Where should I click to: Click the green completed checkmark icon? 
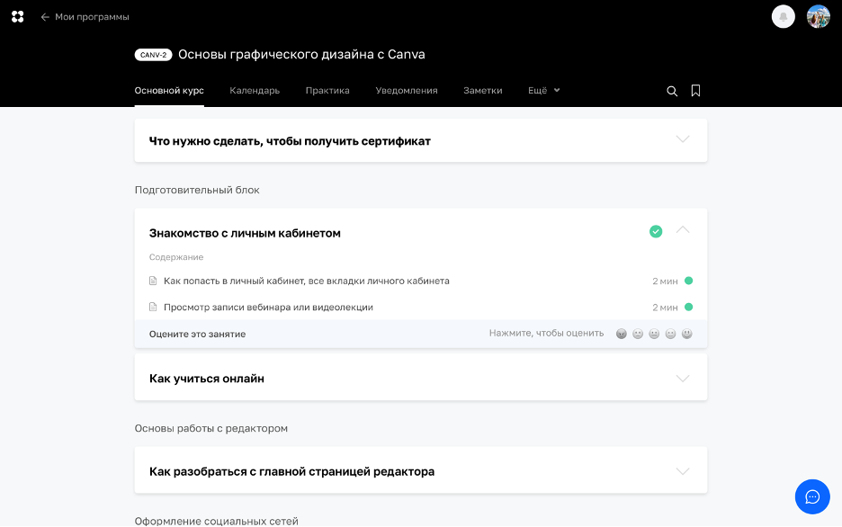pyautogui.click(x=656, y=231)
